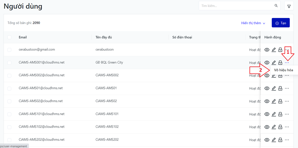Image resolution: width=298 pixels, height=148 pixels.
Task: Expand the 'Hiển thị thêm' dropdown
Action: pyautogui.click(x=253, y=23)
